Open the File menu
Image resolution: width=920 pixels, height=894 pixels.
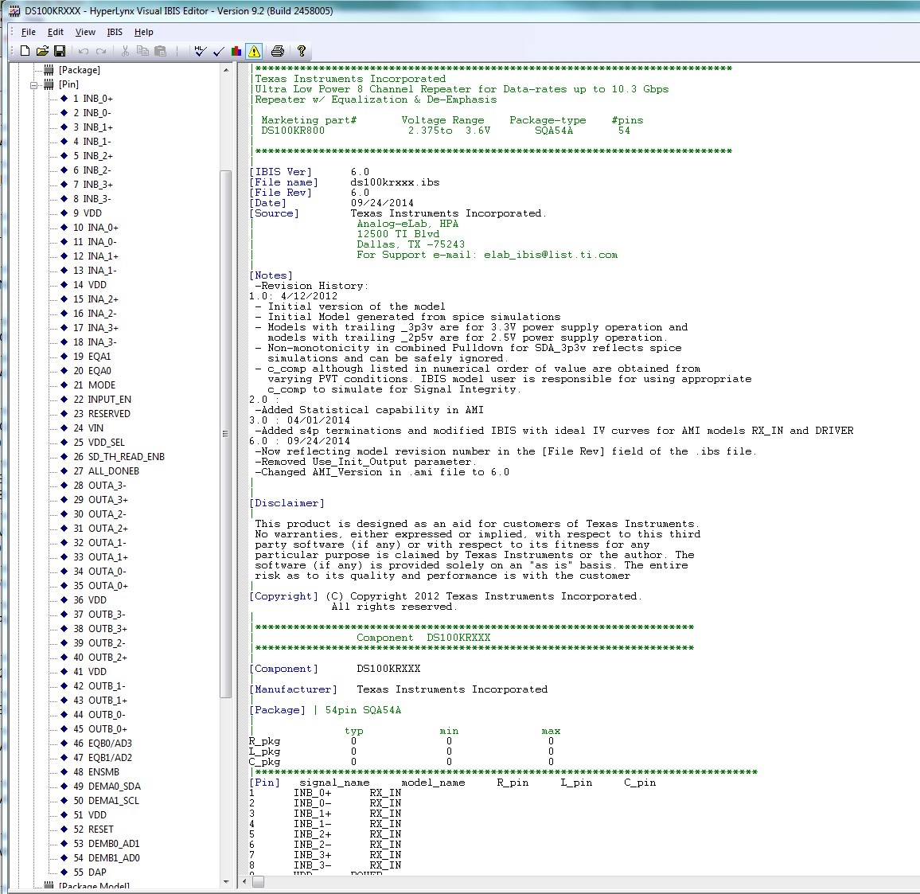[x=28, y=33]
